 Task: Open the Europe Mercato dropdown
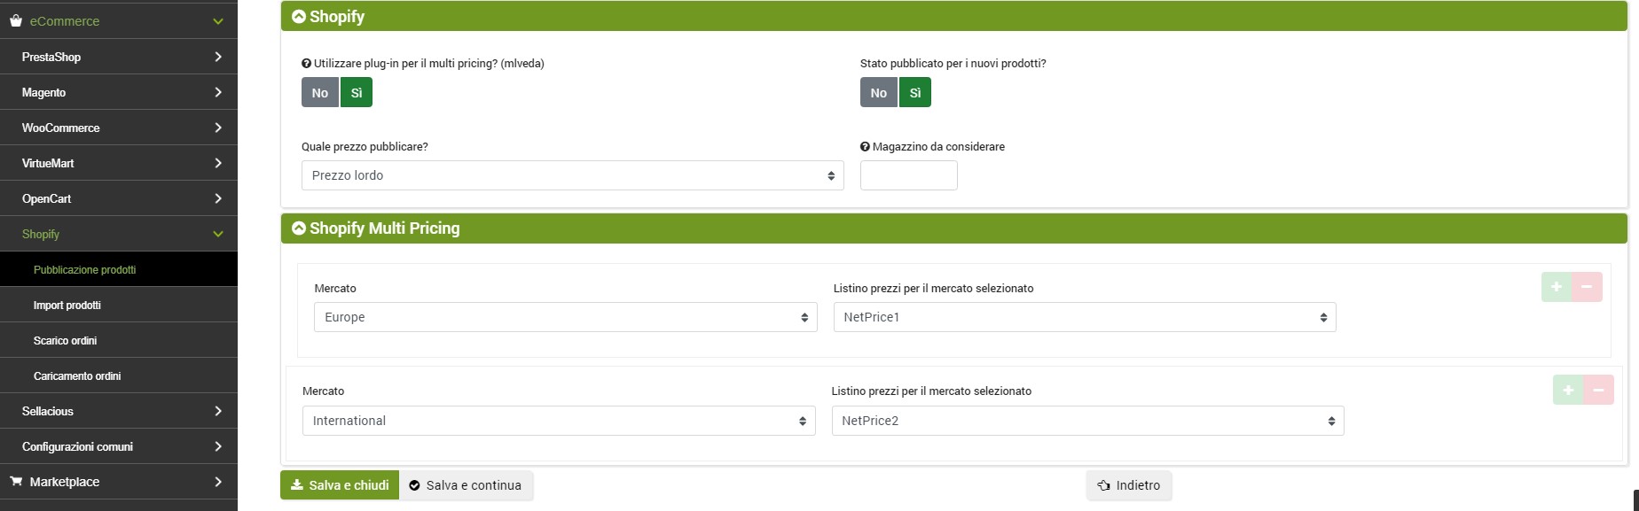tap(565, 317)
